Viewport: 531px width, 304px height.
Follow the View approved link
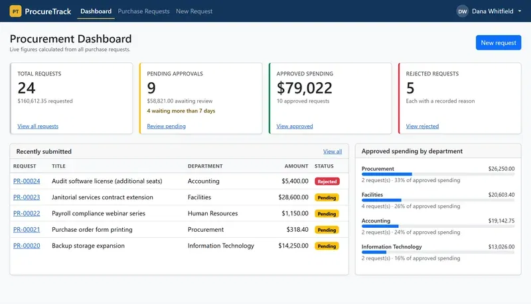coord(295,126)
